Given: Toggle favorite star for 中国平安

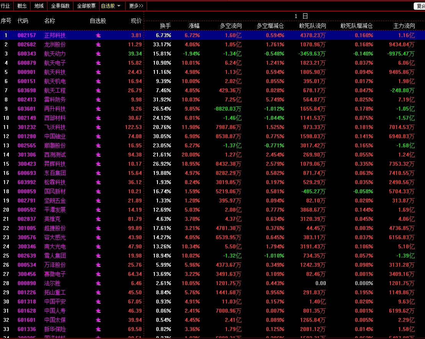Looking at the screenshot, I should (x=98, y=302).
